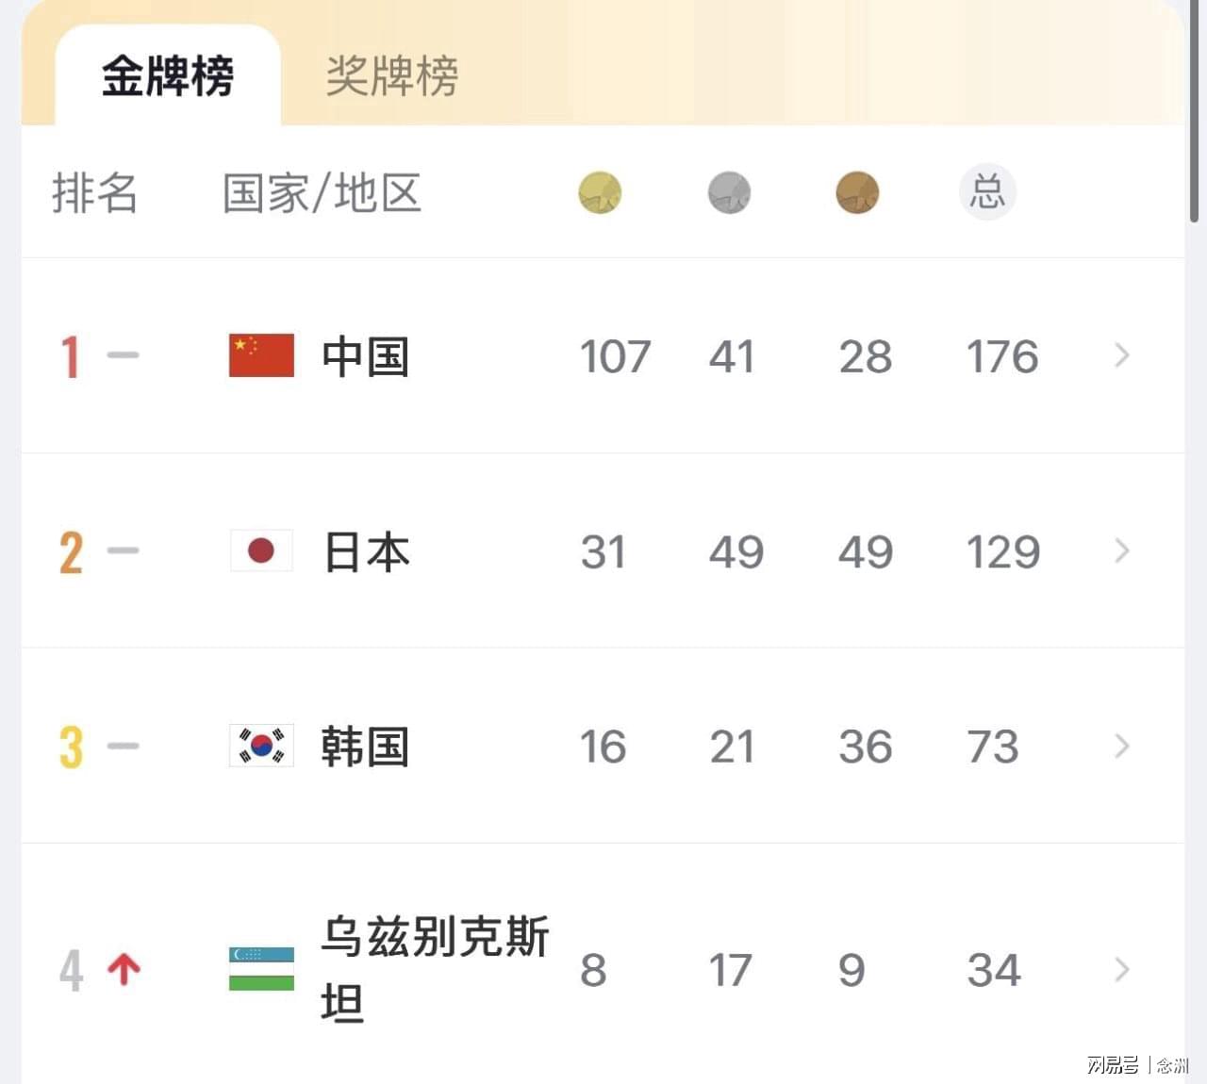Image resolution: width=1207 pixels, height=1084 pixels.
Task: Click the Uzbekistan flag icon
Action: 261,969
